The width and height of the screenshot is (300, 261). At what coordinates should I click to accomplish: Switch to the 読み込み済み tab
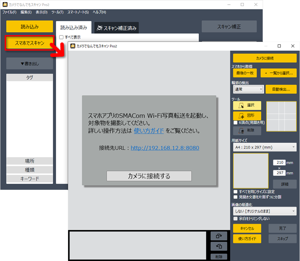(74, 27)
